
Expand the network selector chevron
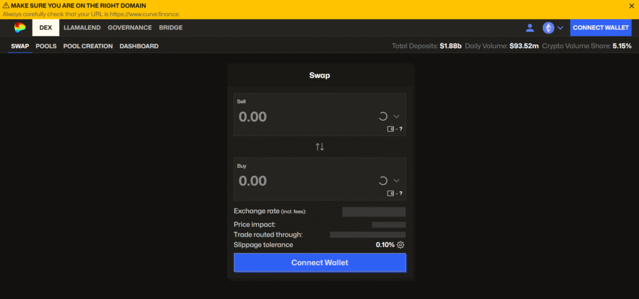pyautogui.click(x=560, y=28)
